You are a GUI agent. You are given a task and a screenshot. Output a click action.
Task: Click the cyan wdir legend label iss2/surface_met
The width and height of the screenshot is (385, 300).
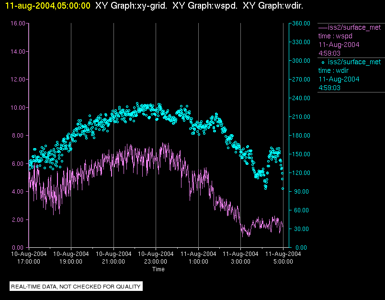click(x=354, y=62)
